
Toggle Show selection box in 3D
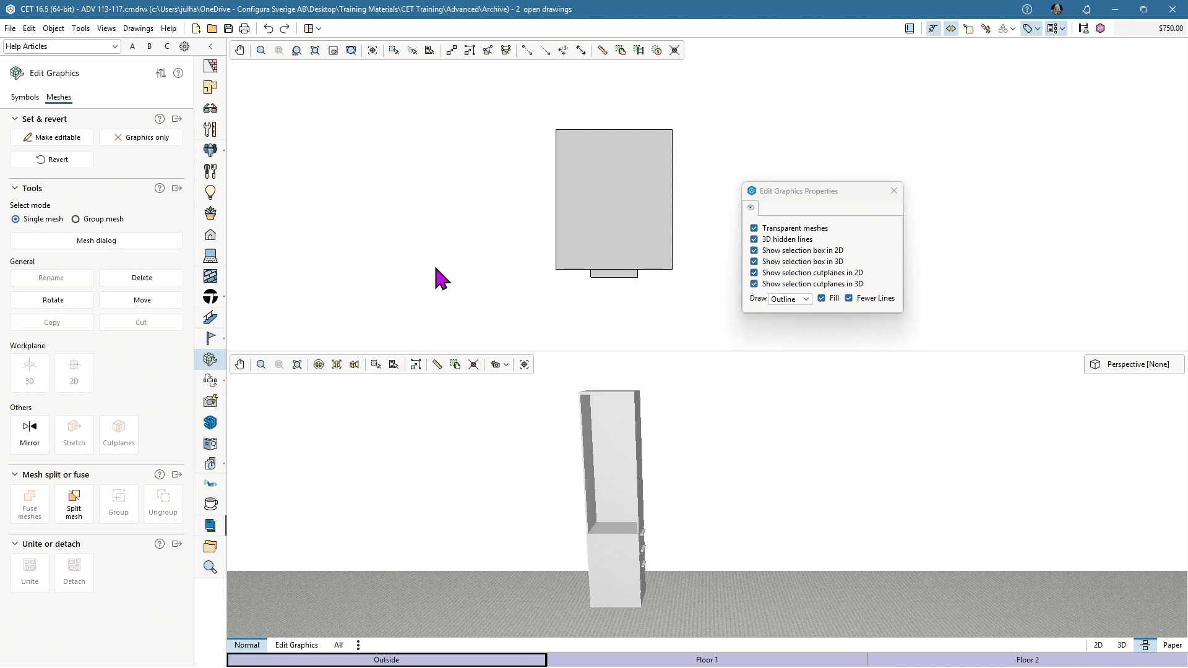(754, 262)
